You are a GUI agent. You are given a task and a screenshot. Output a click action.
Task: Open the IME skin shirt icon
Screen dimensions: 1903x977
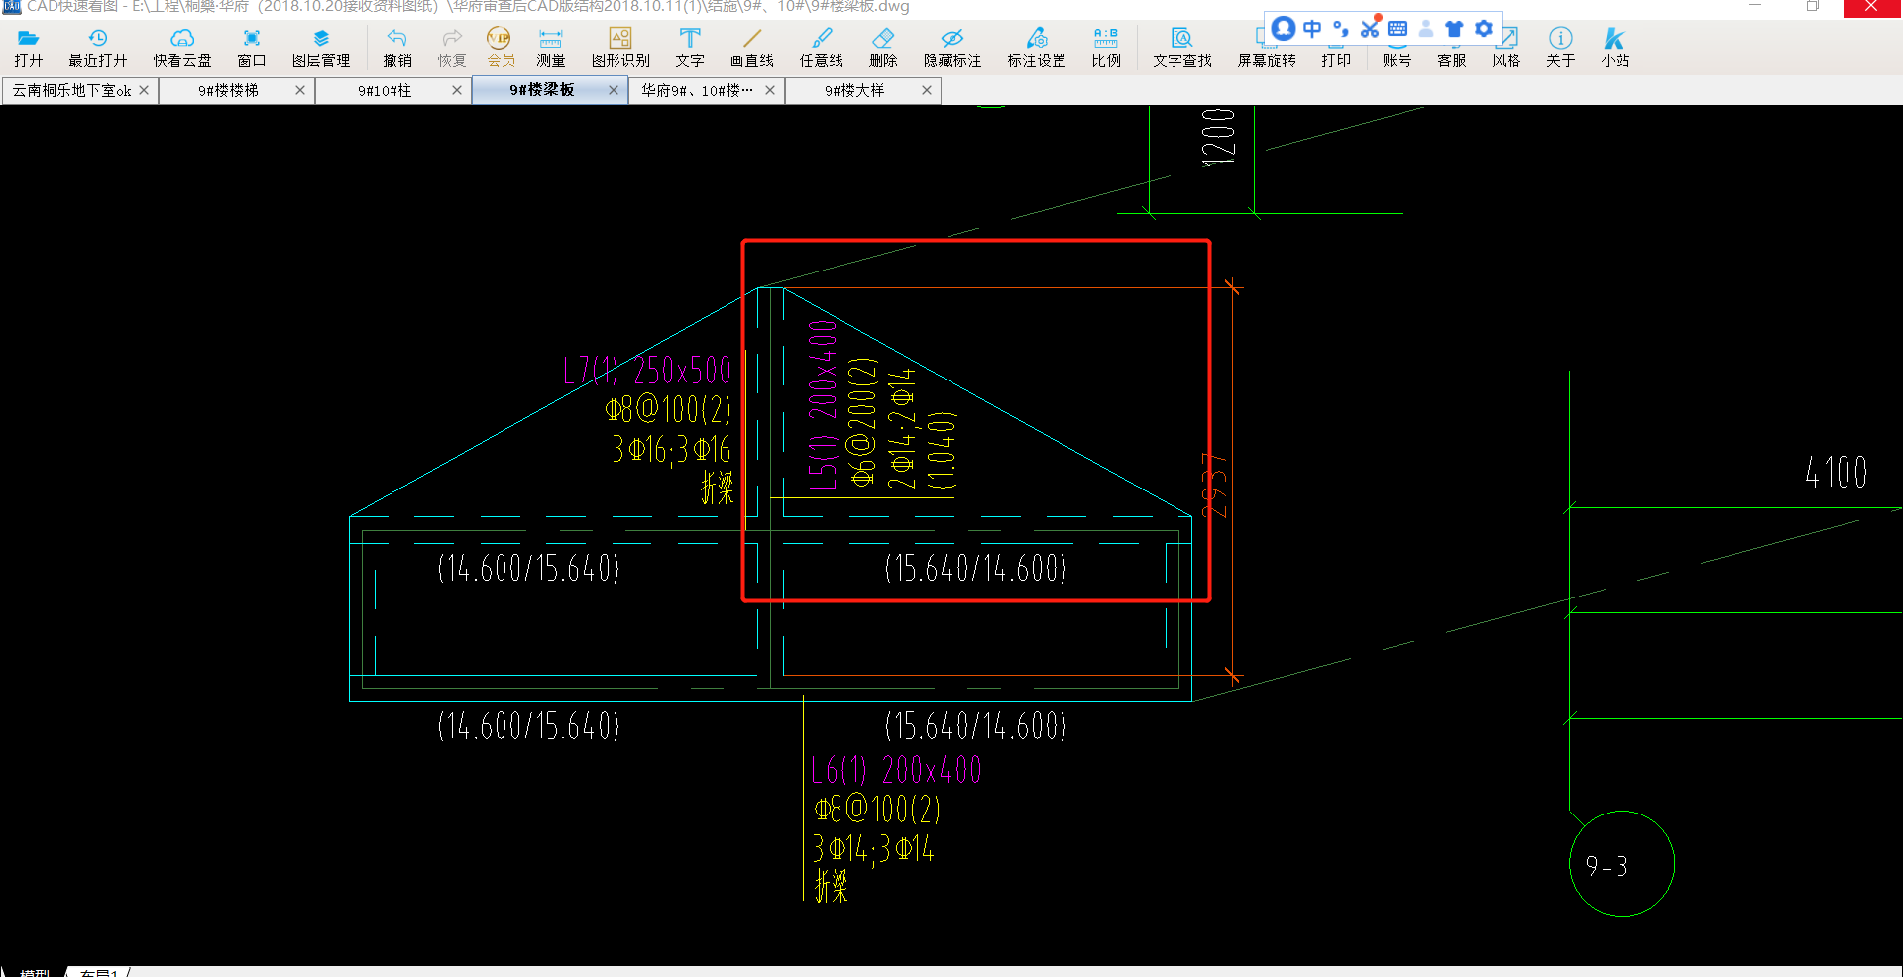pos(1454,28)
